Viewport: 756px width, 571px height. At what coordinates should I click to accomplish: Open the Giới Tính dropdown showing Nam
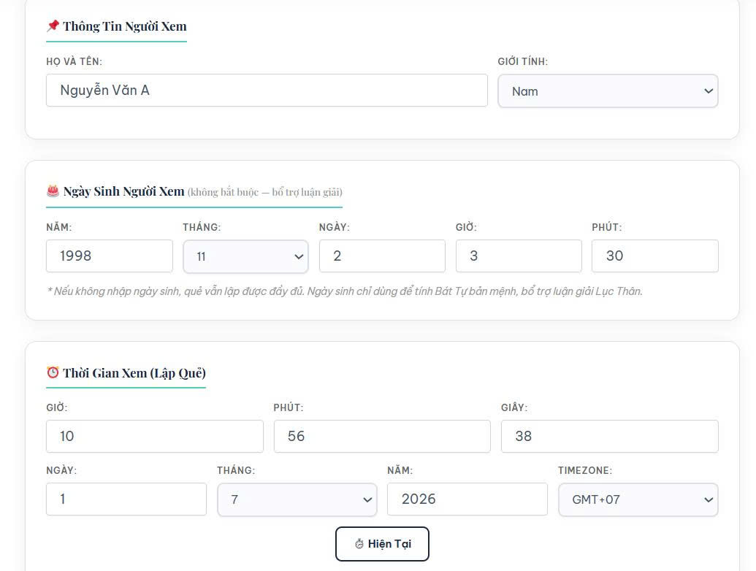[608, 91]
